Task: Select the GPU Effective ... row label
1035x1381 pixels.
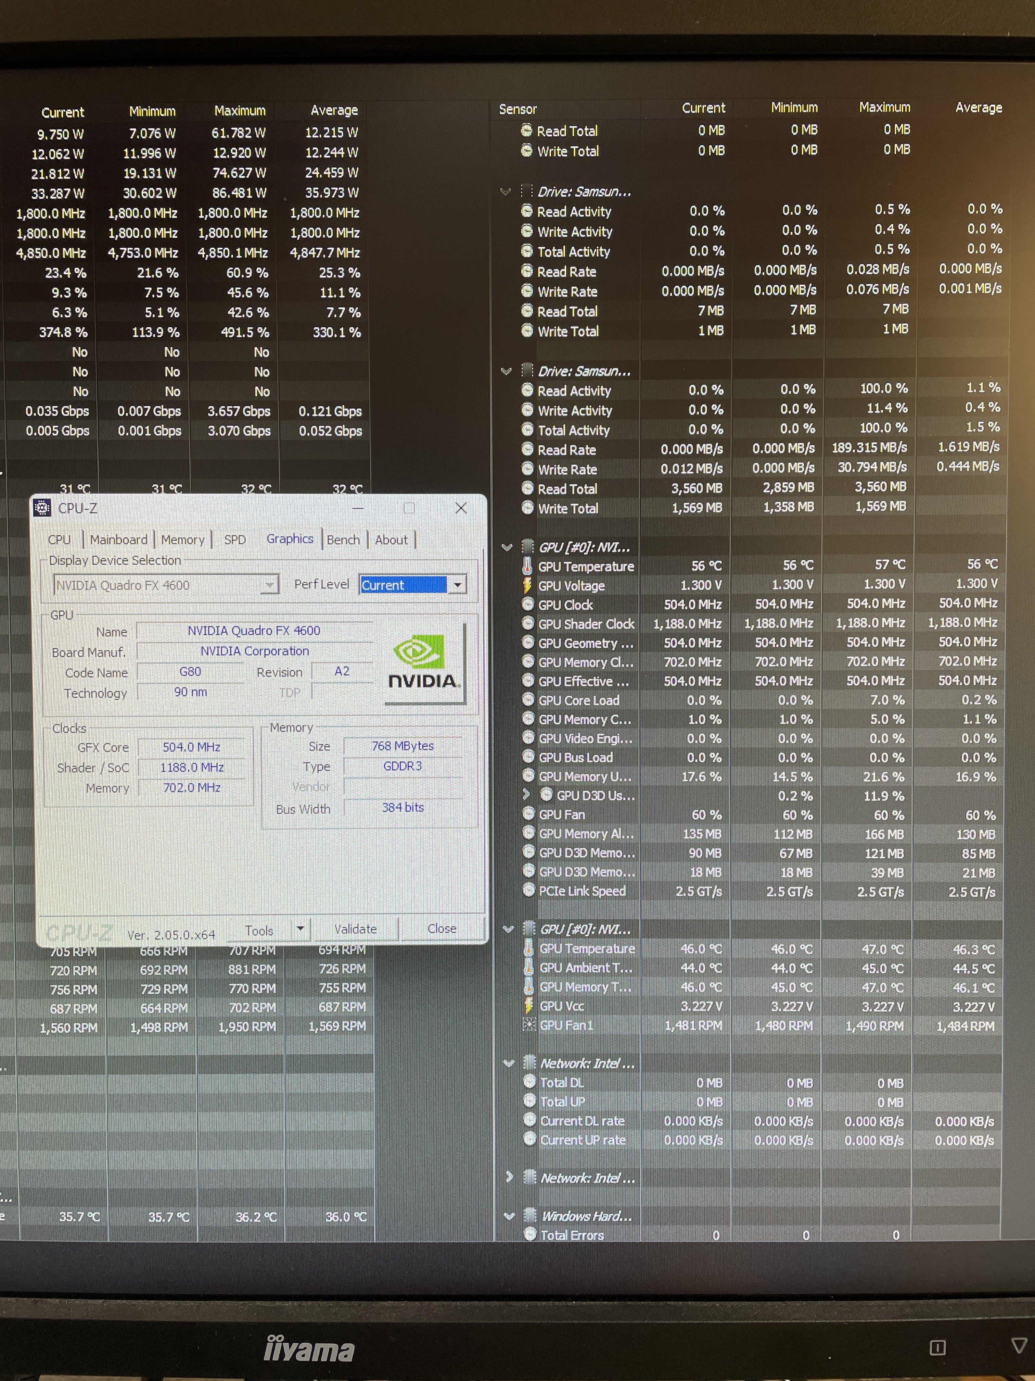Action: click(583, 681)
